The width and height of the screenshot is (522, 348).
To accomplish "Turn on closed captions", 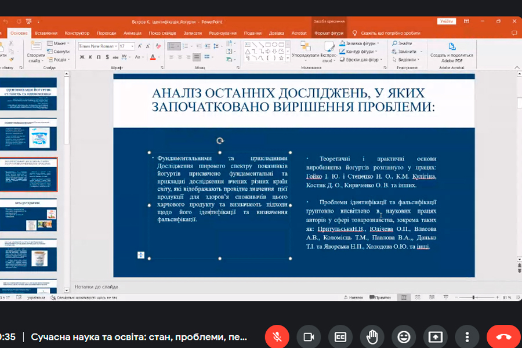I will pos(340,336).
